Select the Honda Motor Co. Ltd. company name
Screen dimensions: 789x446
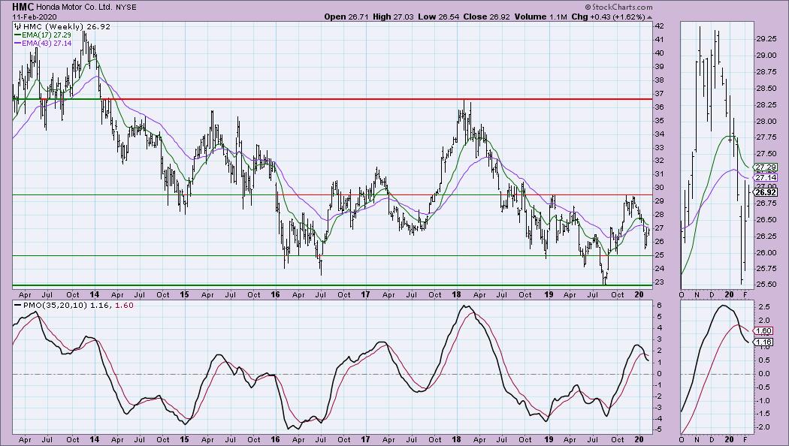(x=74, y=8)
